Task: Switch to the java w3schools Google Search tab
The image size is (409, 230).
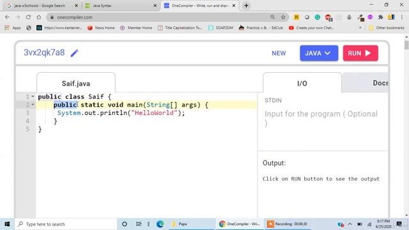Action: click(x=39, y=6)
